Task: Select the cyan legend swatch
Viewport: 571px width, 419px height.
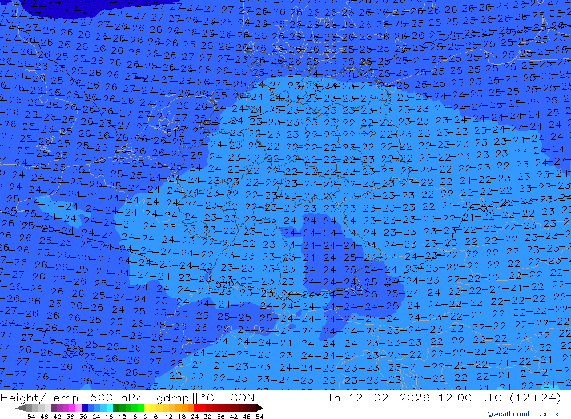Action: tap(110, 408)
